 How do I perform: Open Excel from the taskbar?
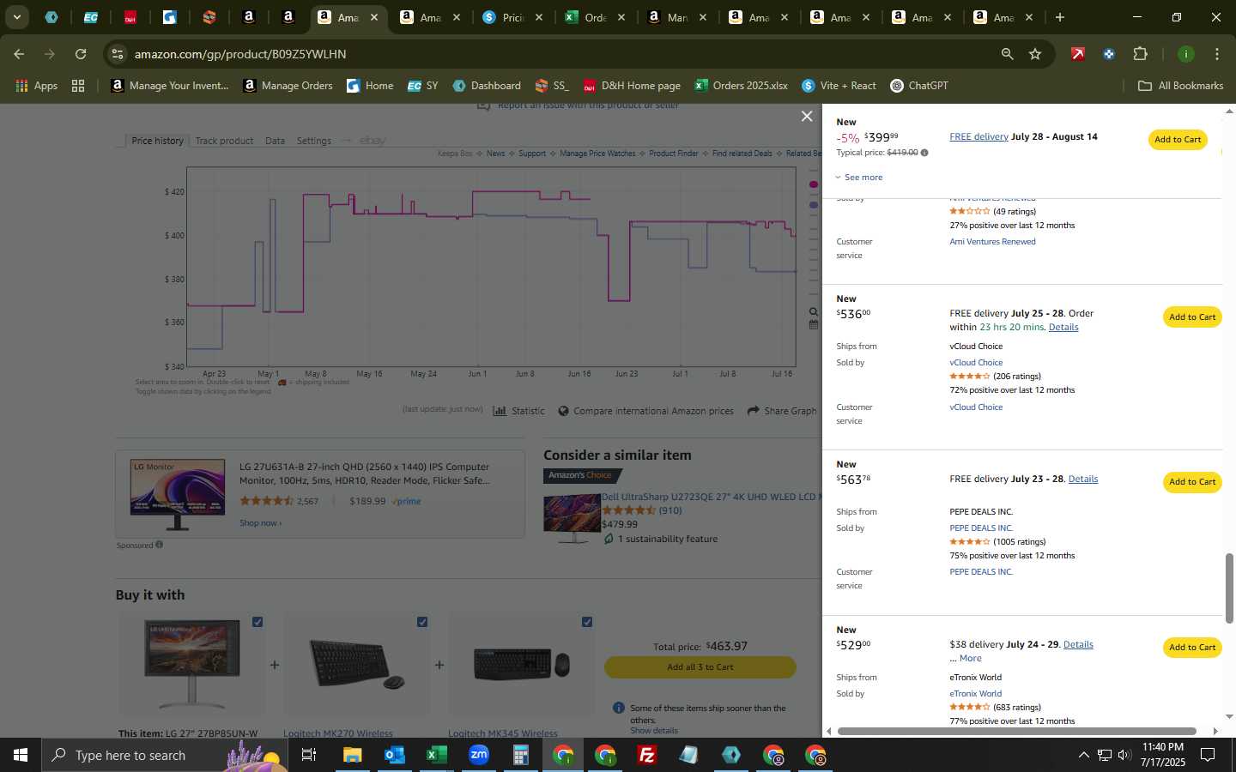click(436, 755)
